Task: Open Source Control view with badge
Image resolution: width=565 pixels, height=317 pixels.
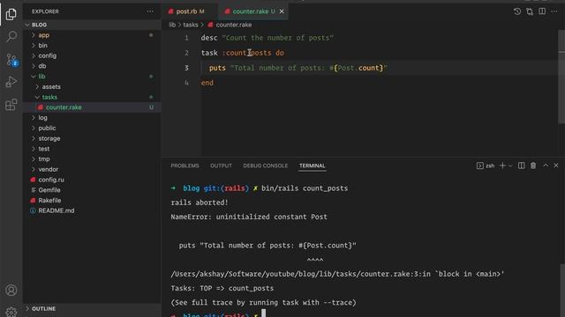Action: (11, 60)
